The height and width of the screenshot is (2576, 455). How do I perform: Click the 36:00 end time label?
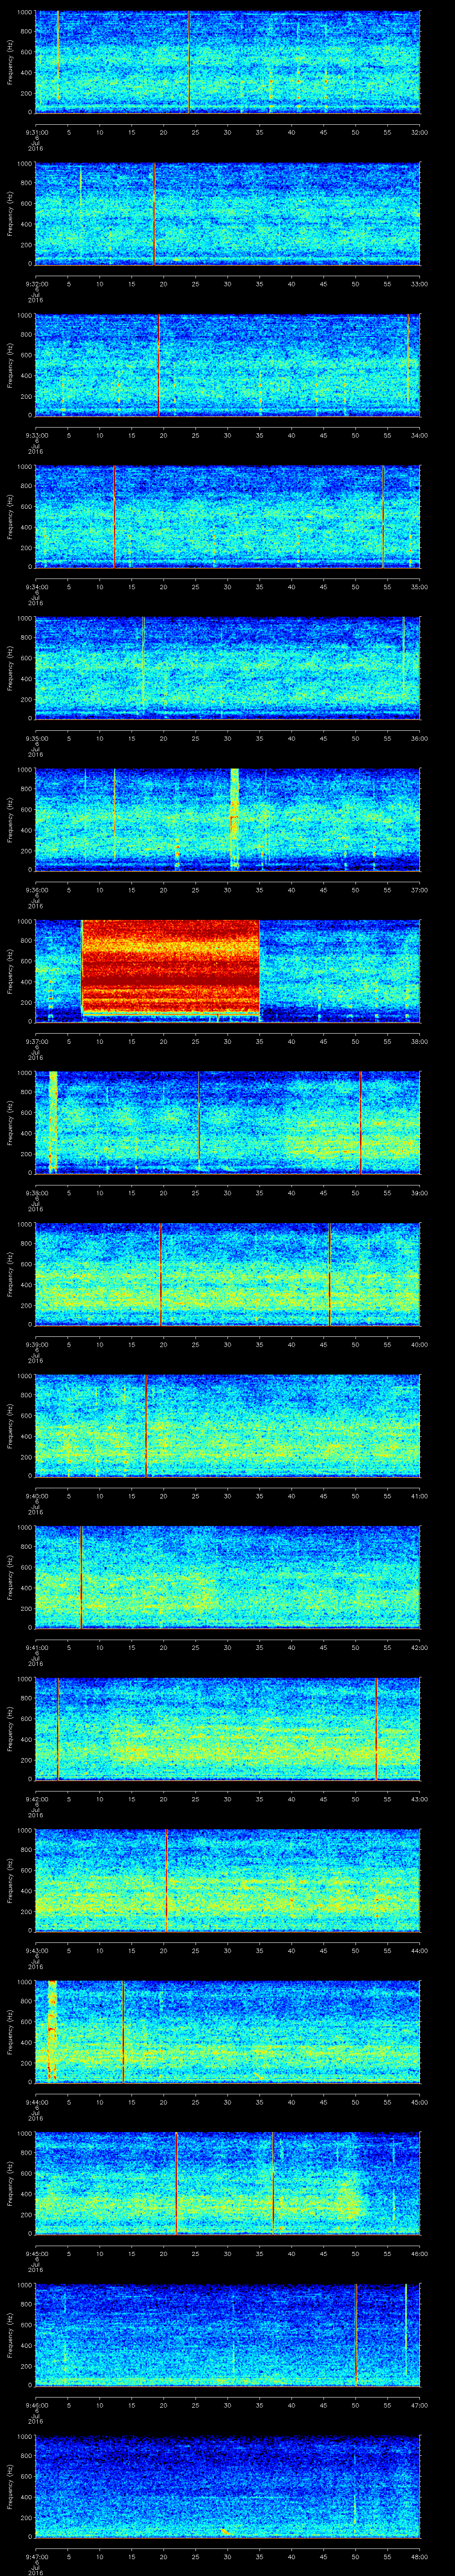point(419,739)
